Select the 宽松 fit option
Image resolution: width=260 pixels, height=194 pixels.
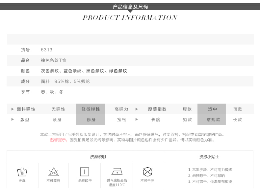point(122,119)
